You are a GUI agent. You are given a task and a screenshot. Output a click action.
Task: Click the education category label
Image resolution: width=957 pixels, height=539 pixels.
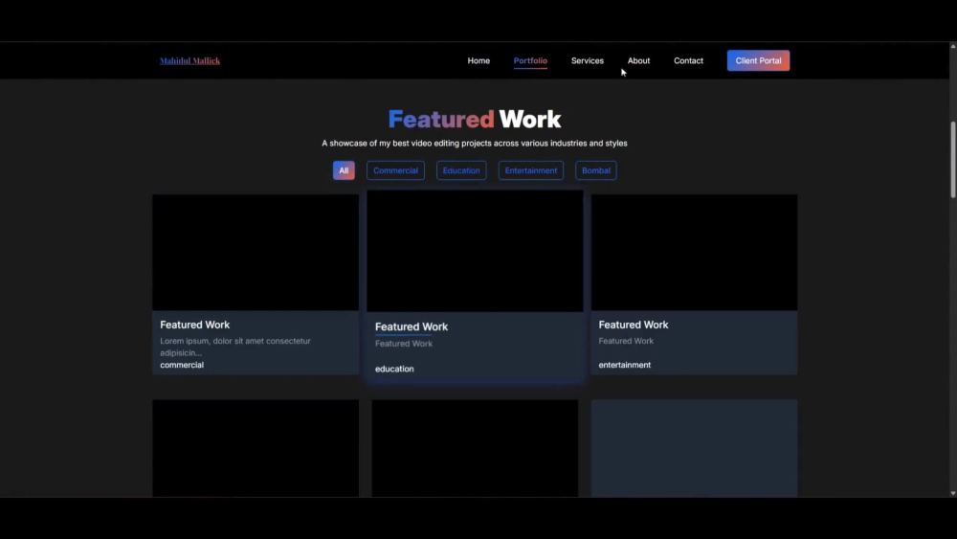(x=394, y=369)
